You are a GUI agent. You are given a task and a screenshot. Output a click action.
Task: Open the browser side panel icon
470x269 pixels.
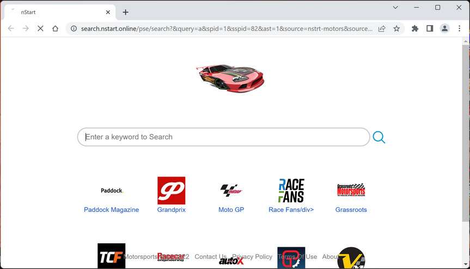pyautogui.click(x=430, y=28)
